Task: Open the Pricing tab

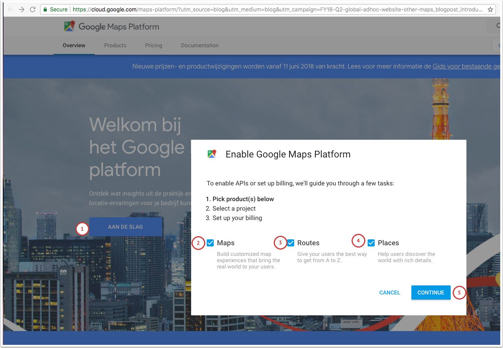Action: coord(153,45)
